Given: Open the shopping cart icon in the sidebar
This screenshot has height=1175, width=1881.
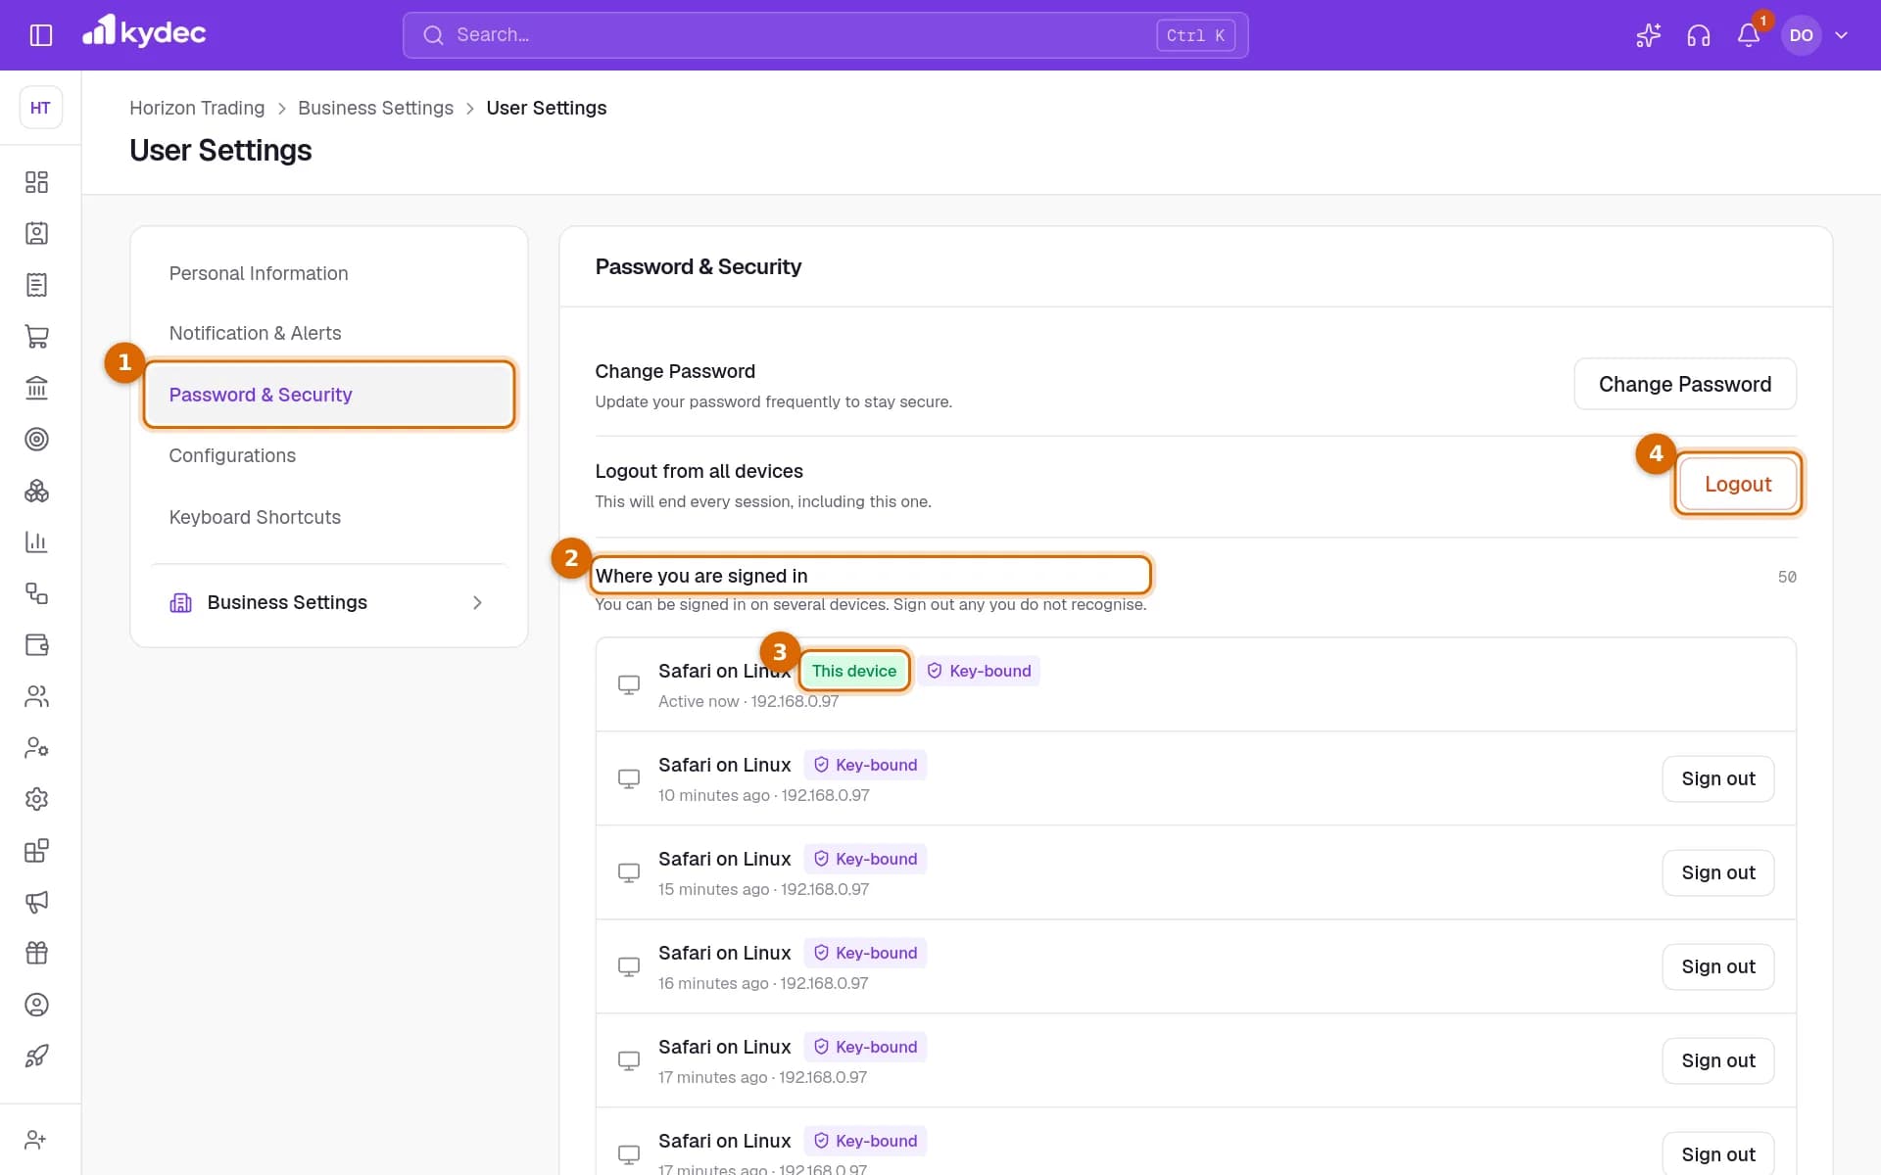Looking at the screenshot, I should (x=36, y=337).
